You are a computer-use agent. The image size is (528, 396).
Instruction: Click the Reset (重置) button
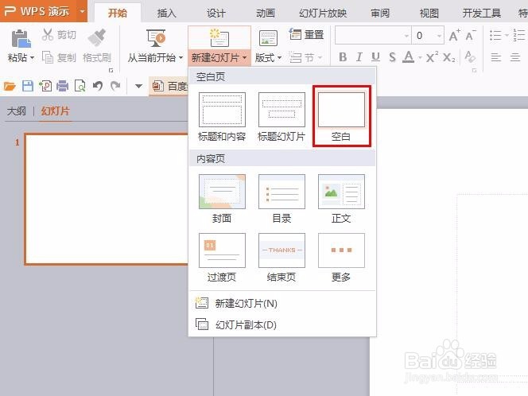coord(306,34)
